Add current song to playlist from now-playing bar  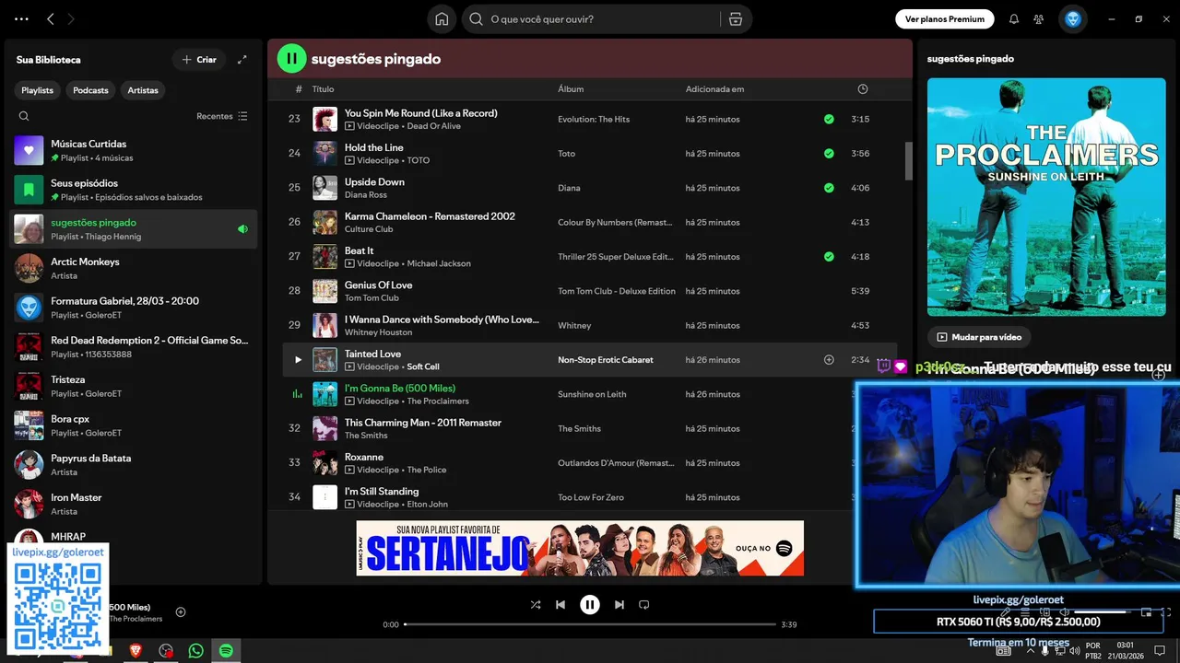tap(181, 611)
